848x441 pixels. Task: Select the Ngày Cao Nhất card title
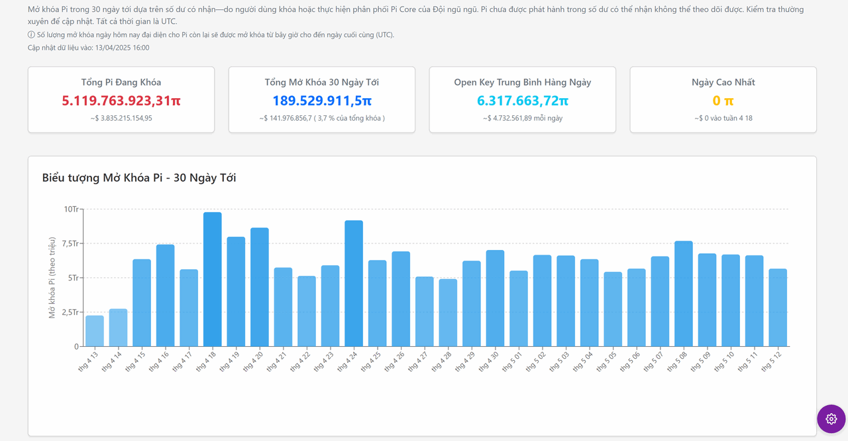tap(723, 82)
